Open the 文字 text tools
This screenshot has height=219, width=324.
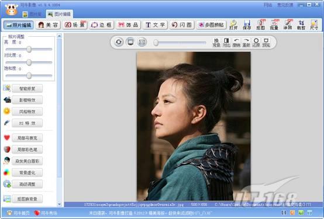tap(155, 25)
